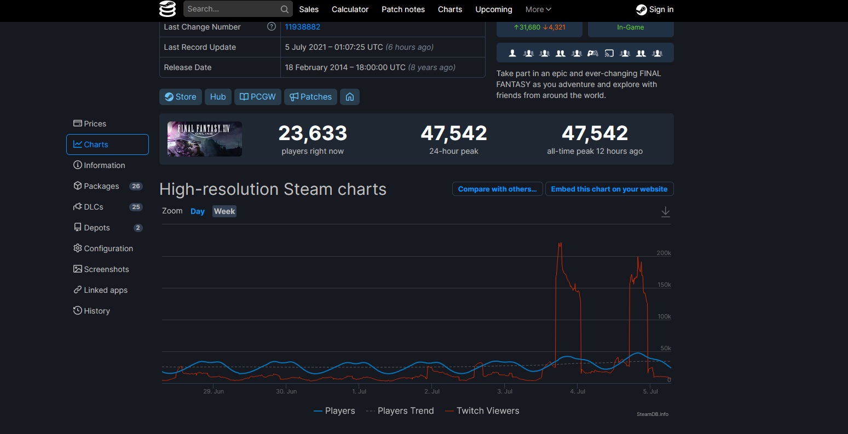Screen dimensions: 848x434
Task: Open the Packages sidebar section
Action: click(x=107, y=186)
